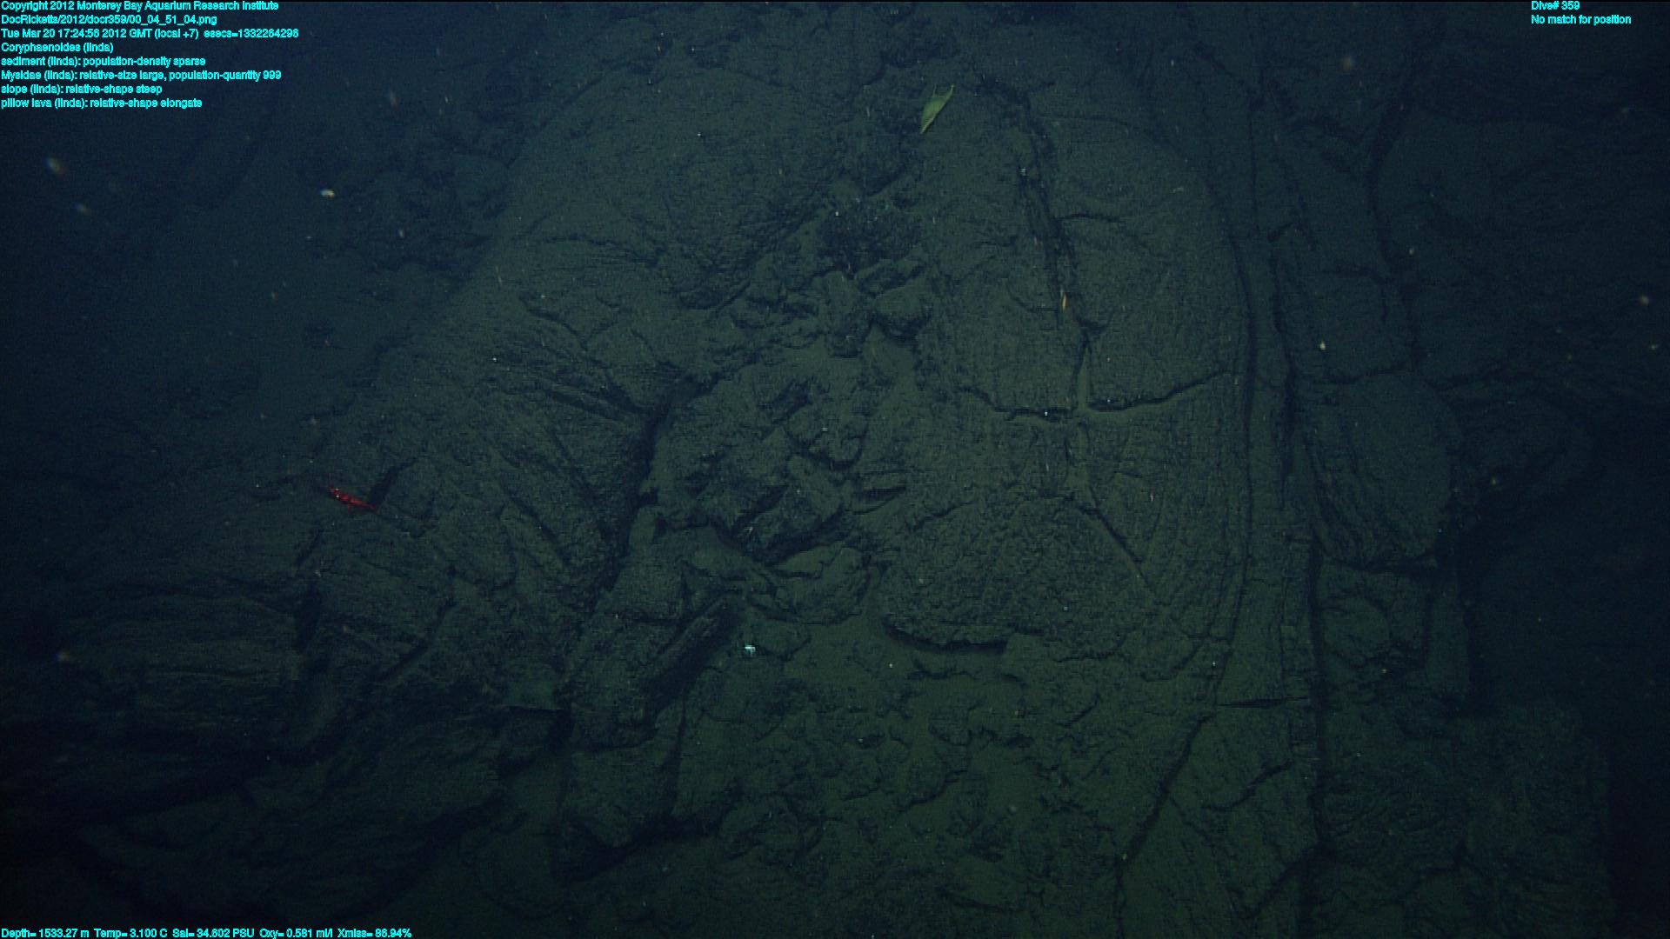This screenshot has height=939, width=1670.
Task: Click the Sal= 34.602 PSU readout
Action: (x=213, y=933)
